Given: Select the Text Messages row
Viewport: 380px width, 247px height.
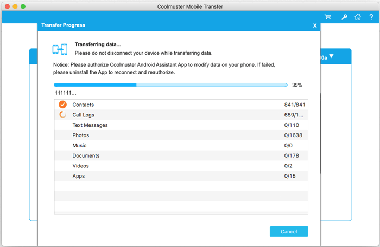Looking at the screenshot, I should (181, 125).
